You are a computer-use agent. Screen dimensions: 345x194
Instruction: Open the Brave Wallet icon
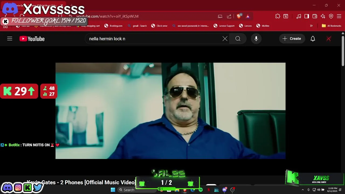[315, 16]
